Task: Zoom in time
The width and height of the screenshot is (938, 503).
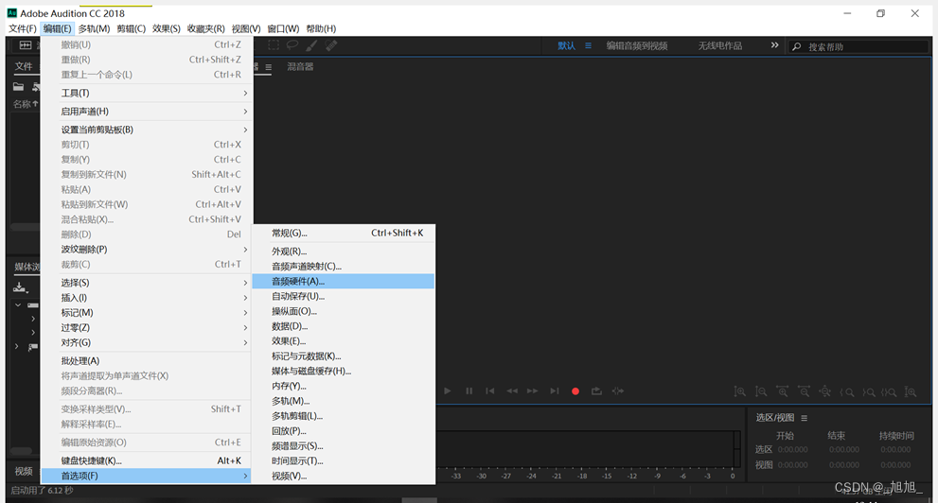Action: (x=783, y=391)
